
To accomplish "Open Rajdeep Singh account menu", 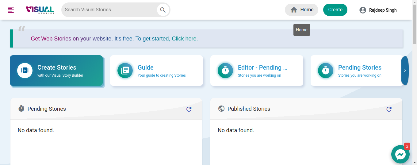I will pyautogui.click(x=383, y=10).
